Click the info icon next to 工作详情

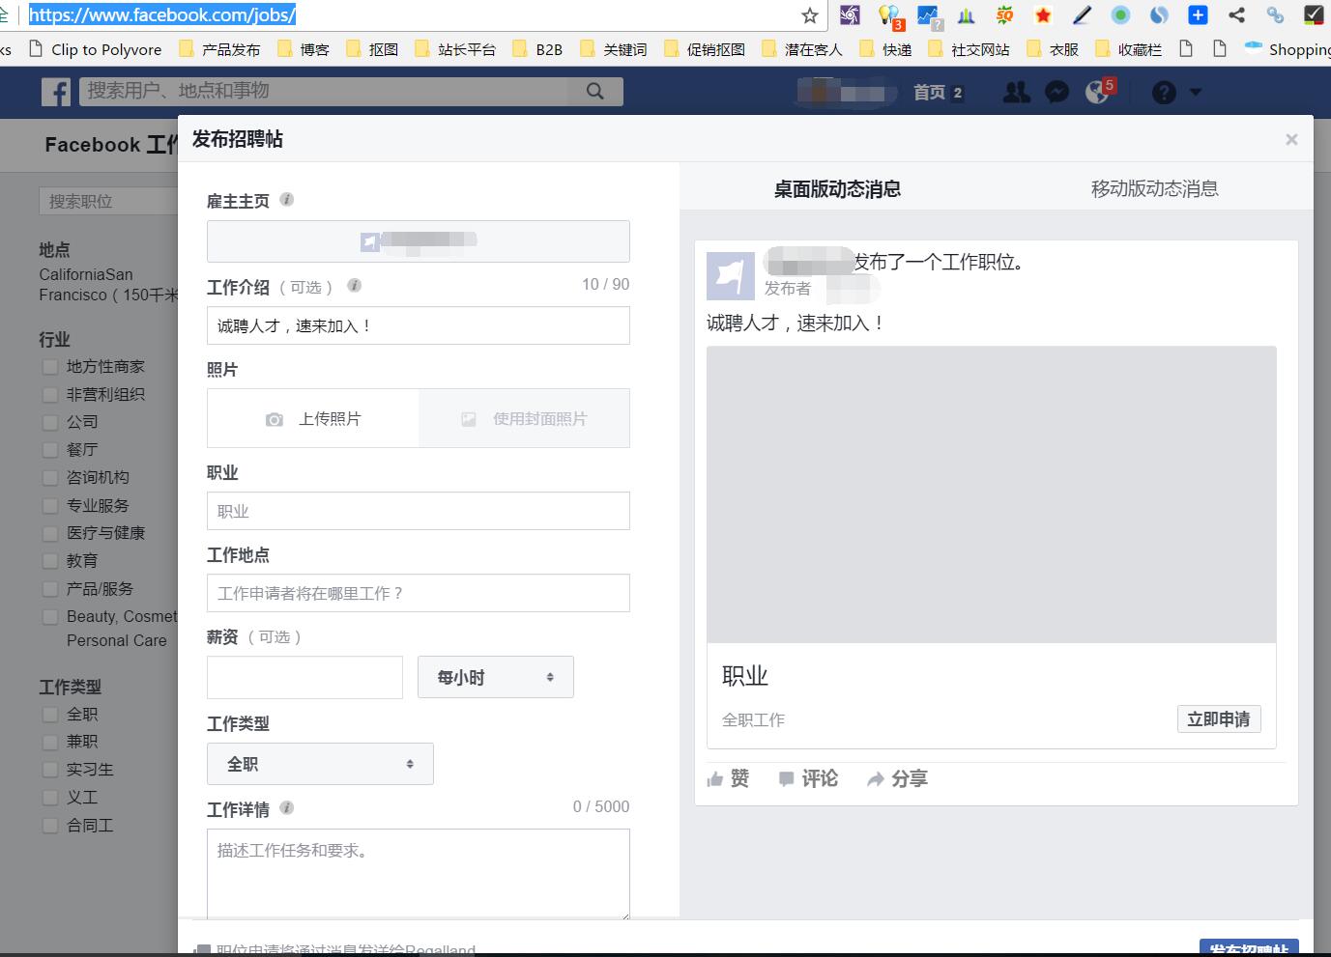pos(287,807)
